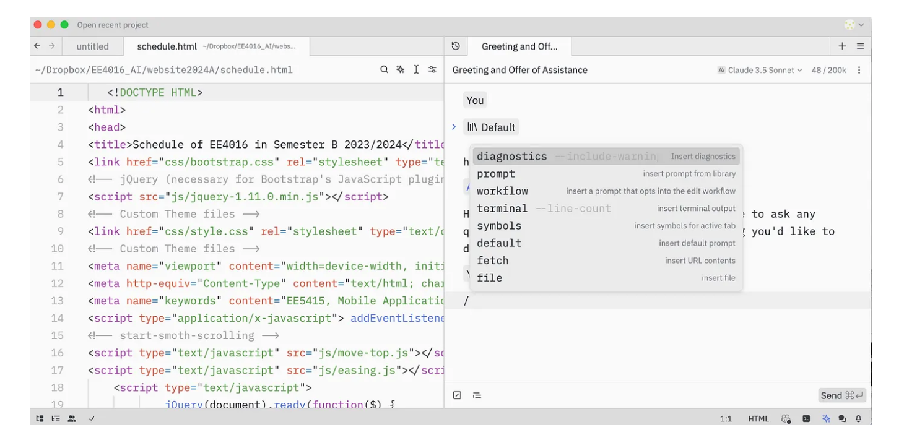Choose the default slash command

tap(606, 243)
